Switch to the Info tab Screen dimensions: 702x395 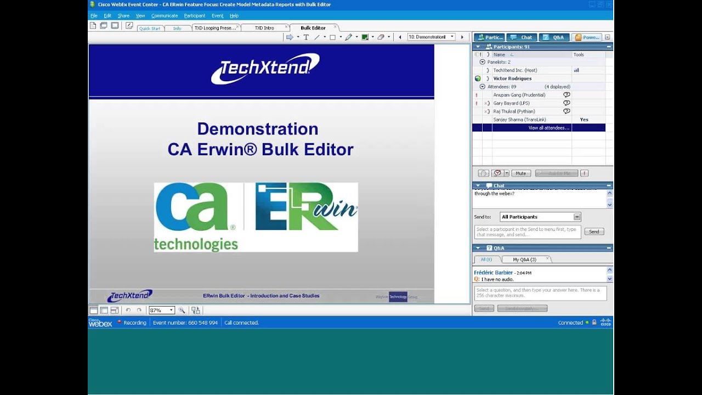point(177,28)
